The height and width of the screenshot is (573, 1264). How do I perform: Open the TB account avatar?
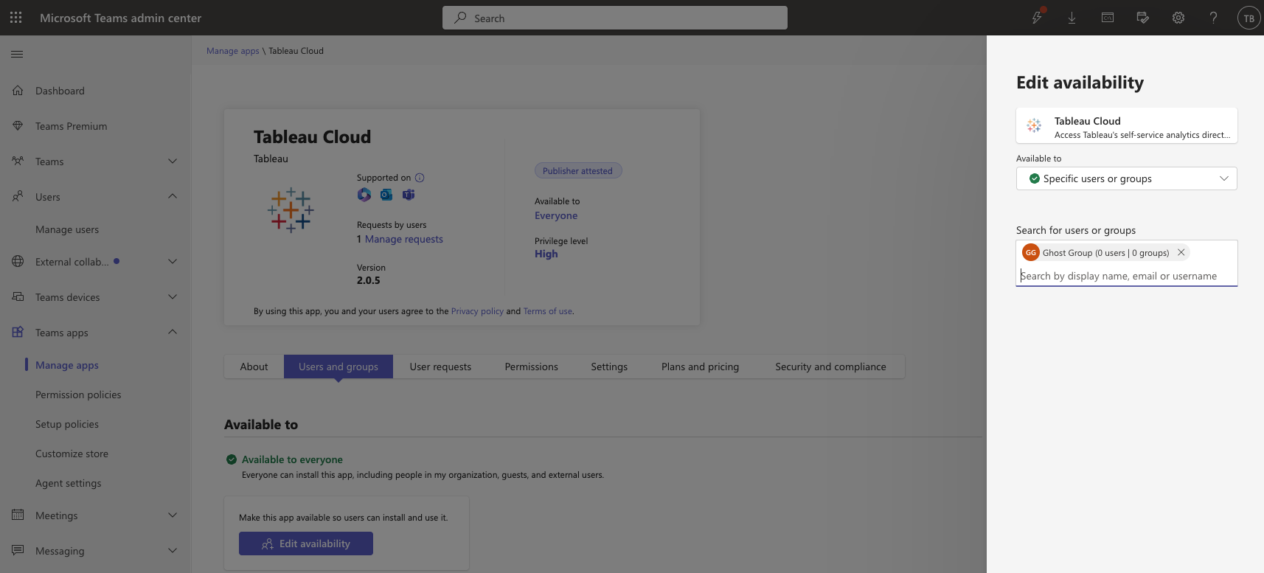[x=1249, y=18]
